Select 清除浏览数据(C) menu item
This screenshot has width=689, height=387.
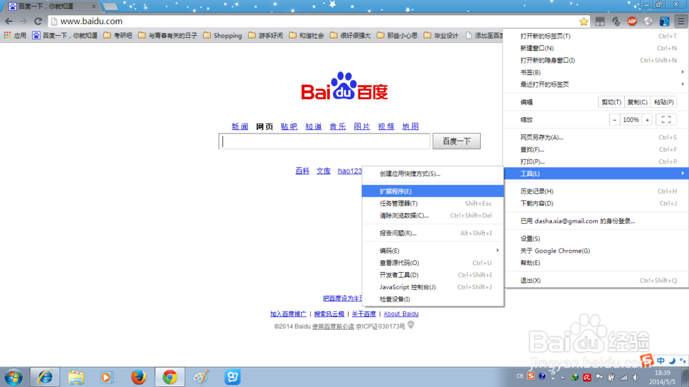[x=433, y=216]
